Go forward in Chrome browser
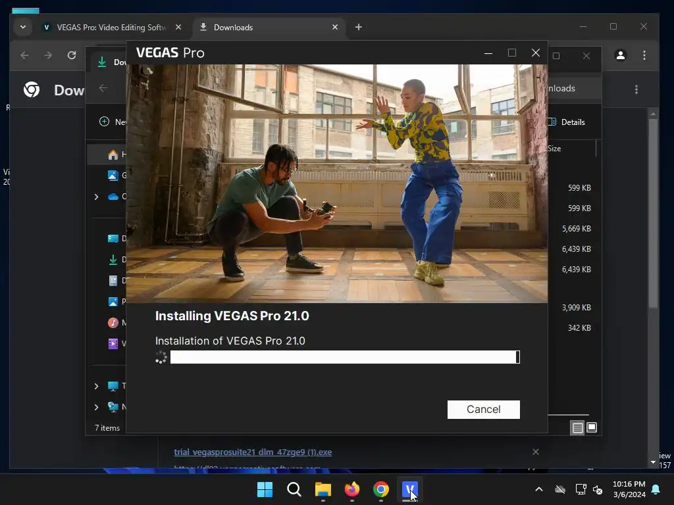Image resolution: width=674 pixels, height=505 pixels. pos(47,55)
